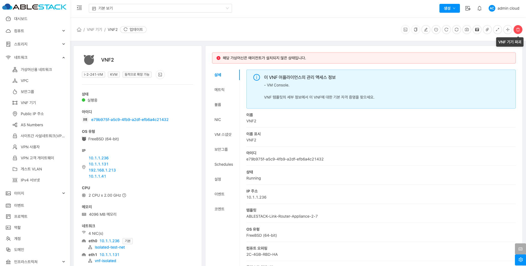Click the 업데이트 refresh button
Screen dimensions: 526x266
click(x=133, y=30)
